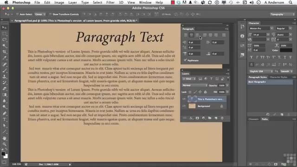297x167 pixels.
Task: Open the Typography workspace dropdown
Action: (282, 14)
